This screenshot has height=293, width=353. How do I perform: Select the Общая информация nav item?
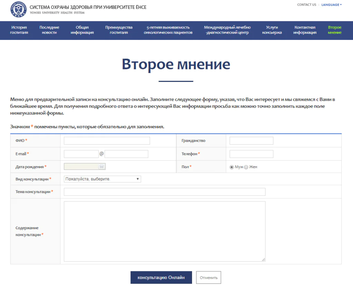82,30
